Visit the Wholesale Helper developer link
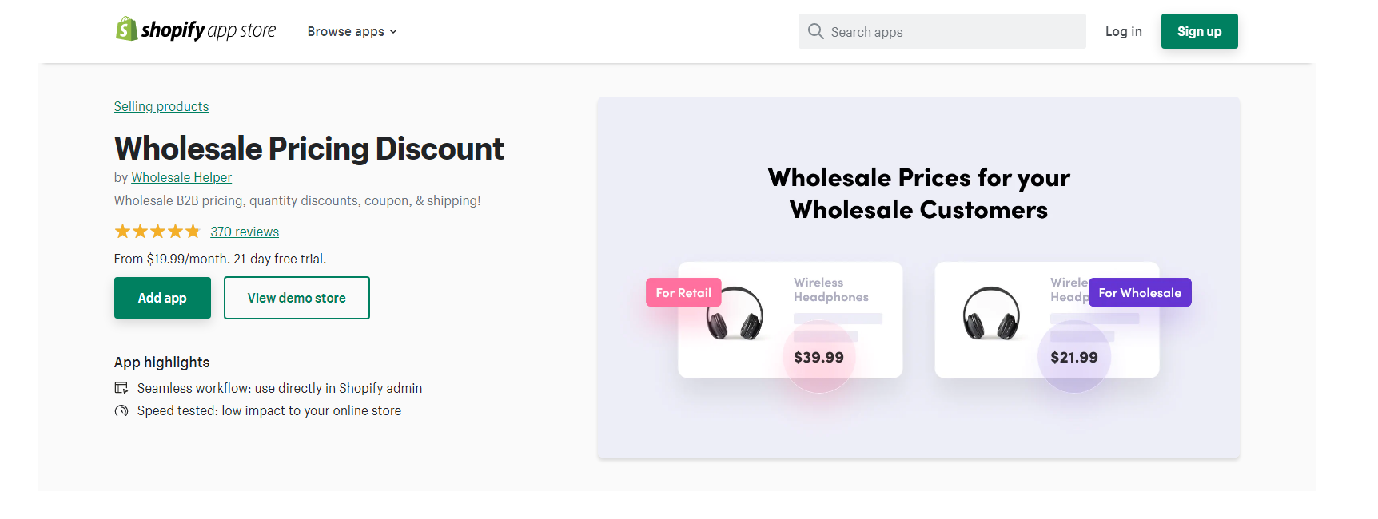 (x=181, y=177)
